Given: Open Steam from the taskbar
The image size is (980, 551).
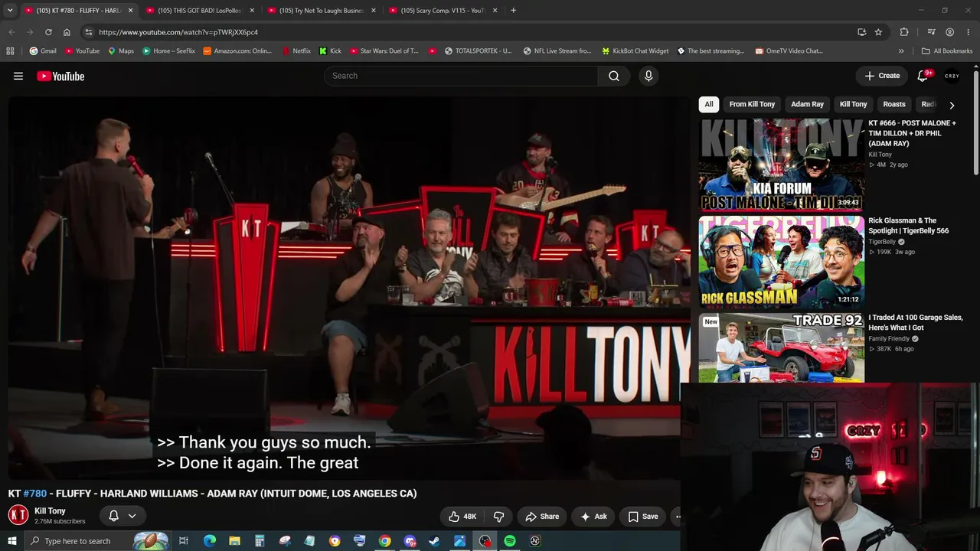Looking at the screenshot, I should point(434,541).
